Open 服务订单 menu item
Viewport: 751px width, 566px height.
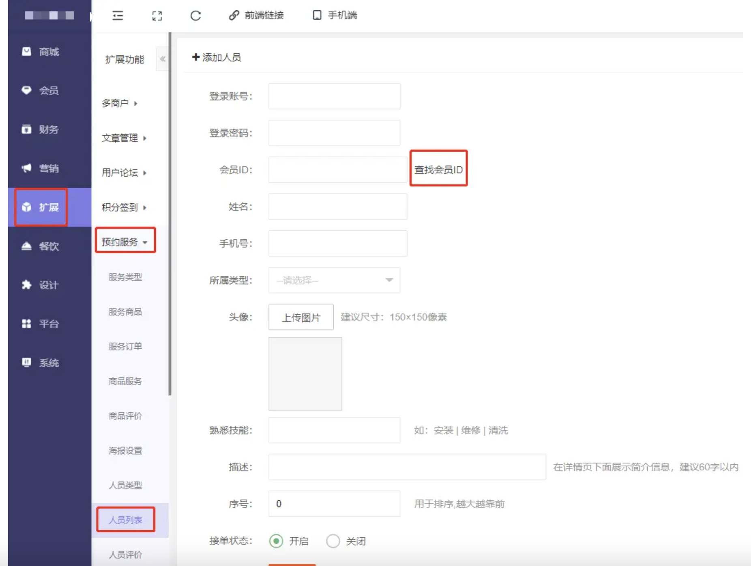pos(125,347)
